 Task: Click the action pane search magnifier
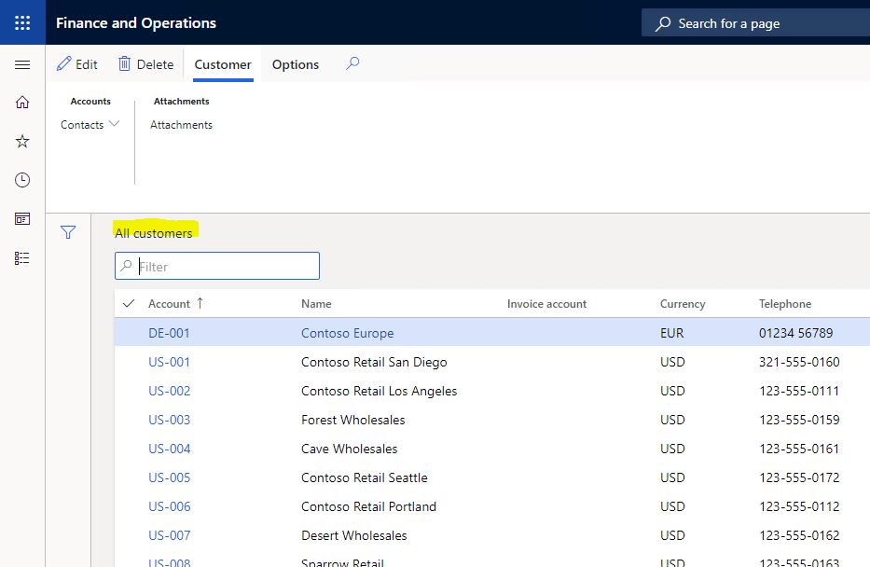coord(352,63)
